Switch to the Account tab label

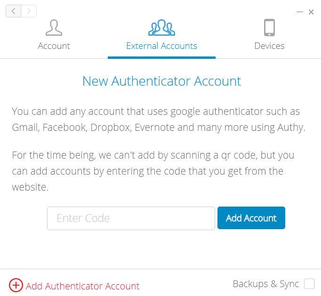click(x=54, y=46)
